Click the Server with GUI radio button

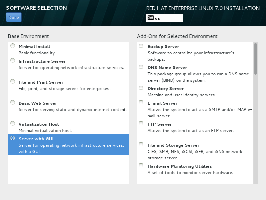coord(13,138)
